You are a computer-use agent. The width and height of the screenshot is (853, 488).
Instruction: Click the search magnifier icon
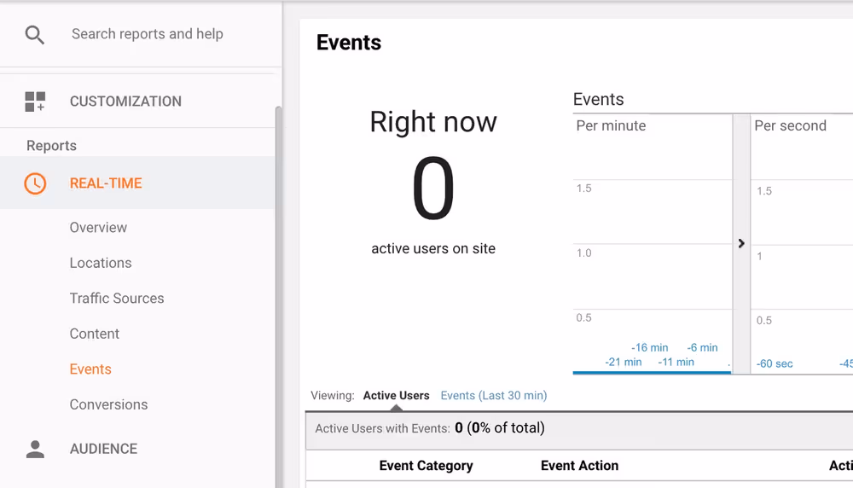click(x=35, y=35)
